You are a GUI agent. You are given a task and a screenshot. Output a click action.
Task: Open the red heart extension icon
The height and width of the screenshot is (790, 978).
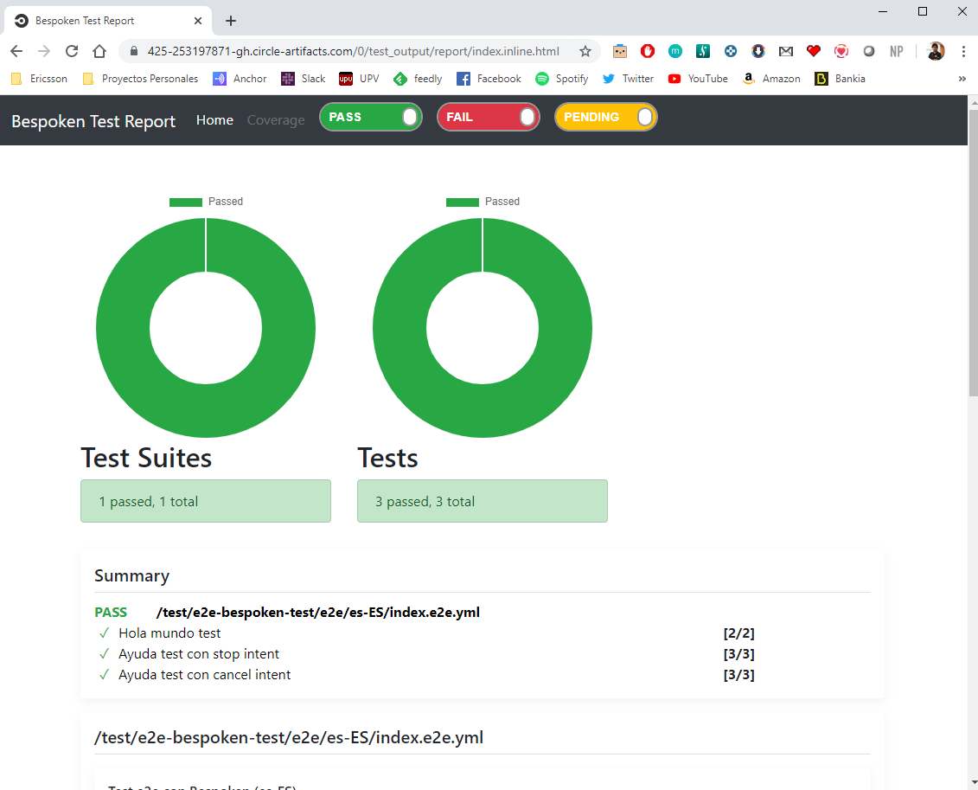pos(814,51)
